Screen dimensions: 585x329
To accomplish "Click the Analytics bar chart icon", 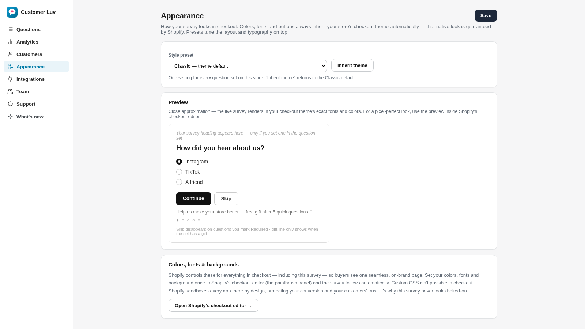I will 10,42.
